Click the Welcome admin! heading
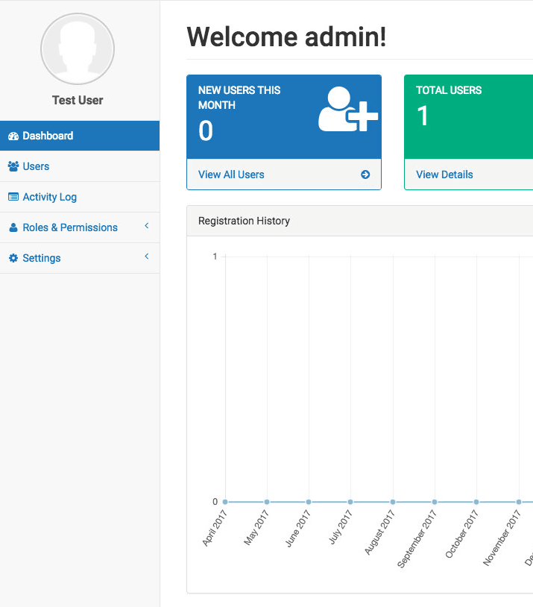Viewport: 533px width, 607px height. [x=286, y=37]
